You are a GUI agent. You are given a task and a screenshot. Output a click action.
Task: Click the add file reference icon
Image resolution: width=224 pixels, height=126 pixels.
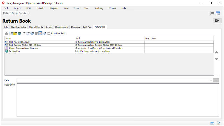tap(11, 33)
